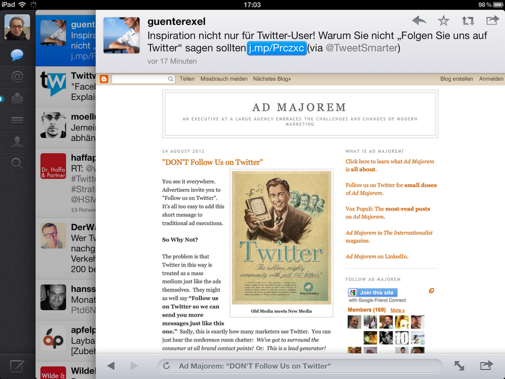Favorite the tweet with star icon
This screenshot has width=505, height=379.
point(443,21)
